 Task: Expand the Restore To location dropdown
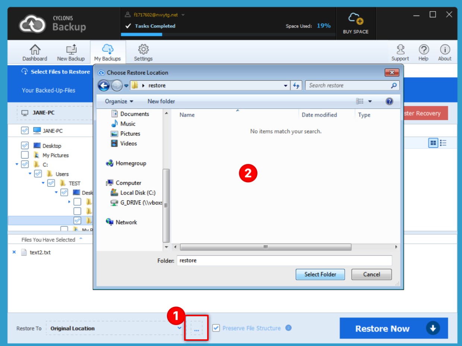pyautogui.click(x=179, y=328)
